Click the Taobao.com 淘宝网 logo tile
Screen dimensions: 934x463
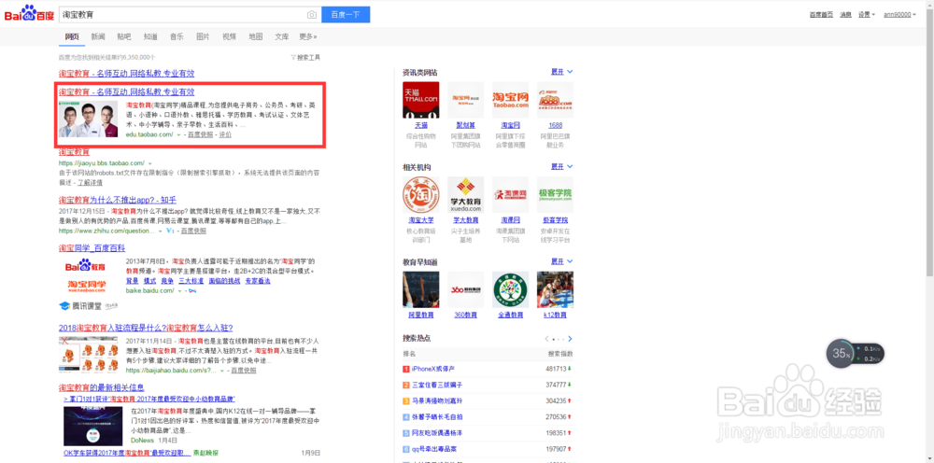511,100
